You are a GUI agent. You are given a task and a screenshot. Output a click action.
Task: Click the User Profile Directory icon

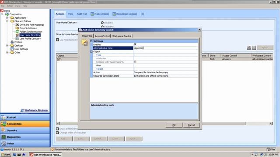(17, 39)
